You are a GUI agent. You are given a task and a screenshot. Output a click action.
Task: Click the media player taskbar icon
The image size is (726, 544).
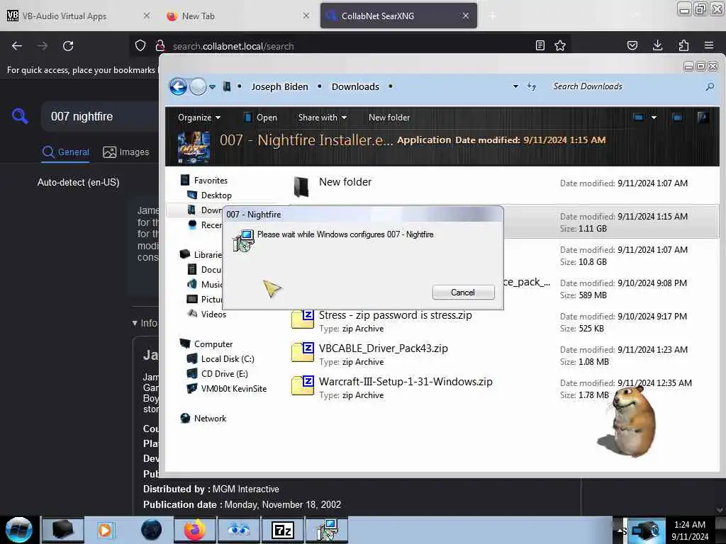(x=106, y=530)
